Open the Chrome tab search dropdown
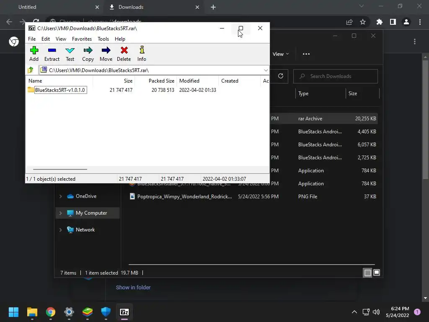 (x=362, y=6)
